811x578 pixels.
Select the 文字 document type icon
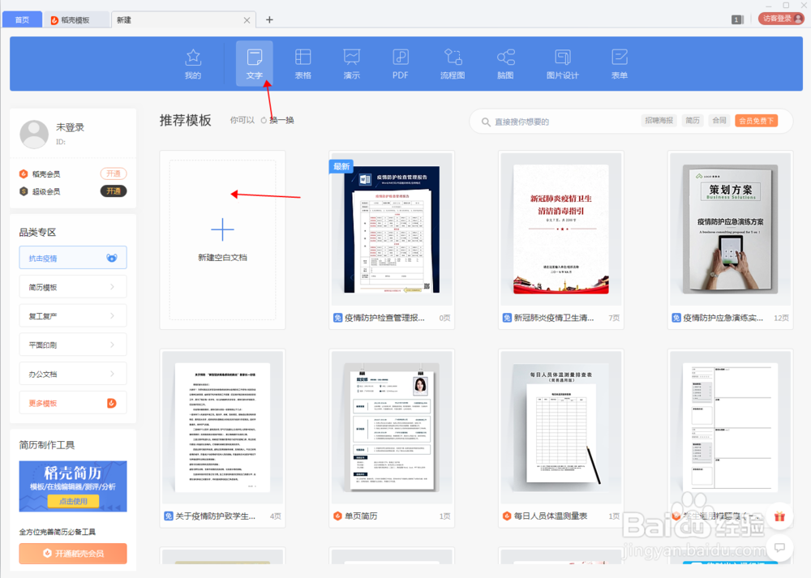click(255, 57)
